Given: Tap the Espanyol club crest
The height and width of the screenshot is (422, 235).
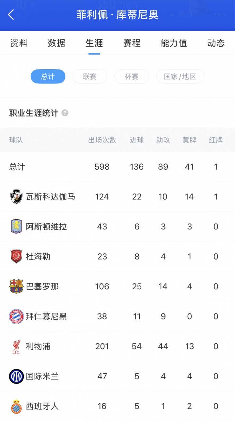Looking at the screenshot, I should coord(16,406).
